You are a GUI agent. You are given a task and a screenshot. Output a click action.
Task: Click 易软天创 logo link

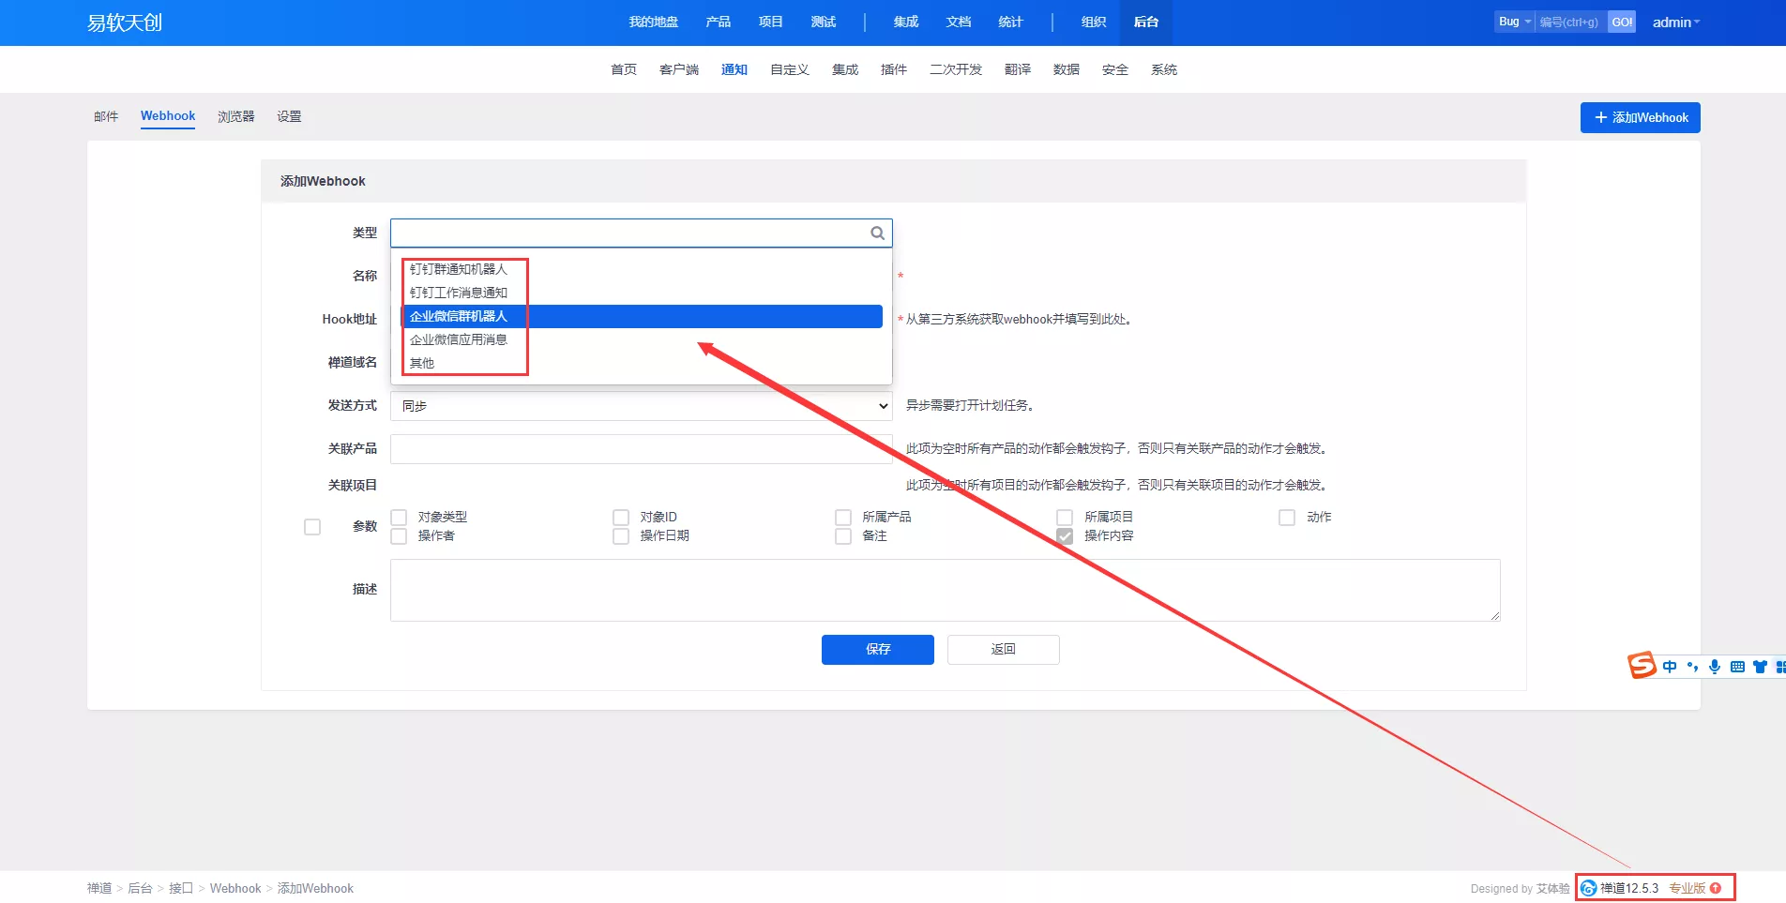click(125, 23)
